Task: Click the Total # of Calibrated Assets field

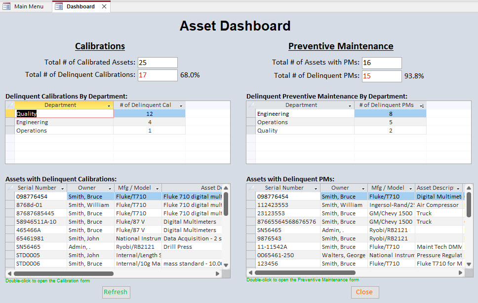Action: [x=158, y=63]
